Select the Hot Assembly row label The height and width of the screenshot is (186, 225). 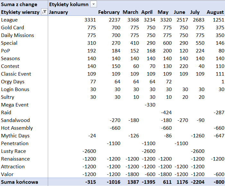coord(17,128)
